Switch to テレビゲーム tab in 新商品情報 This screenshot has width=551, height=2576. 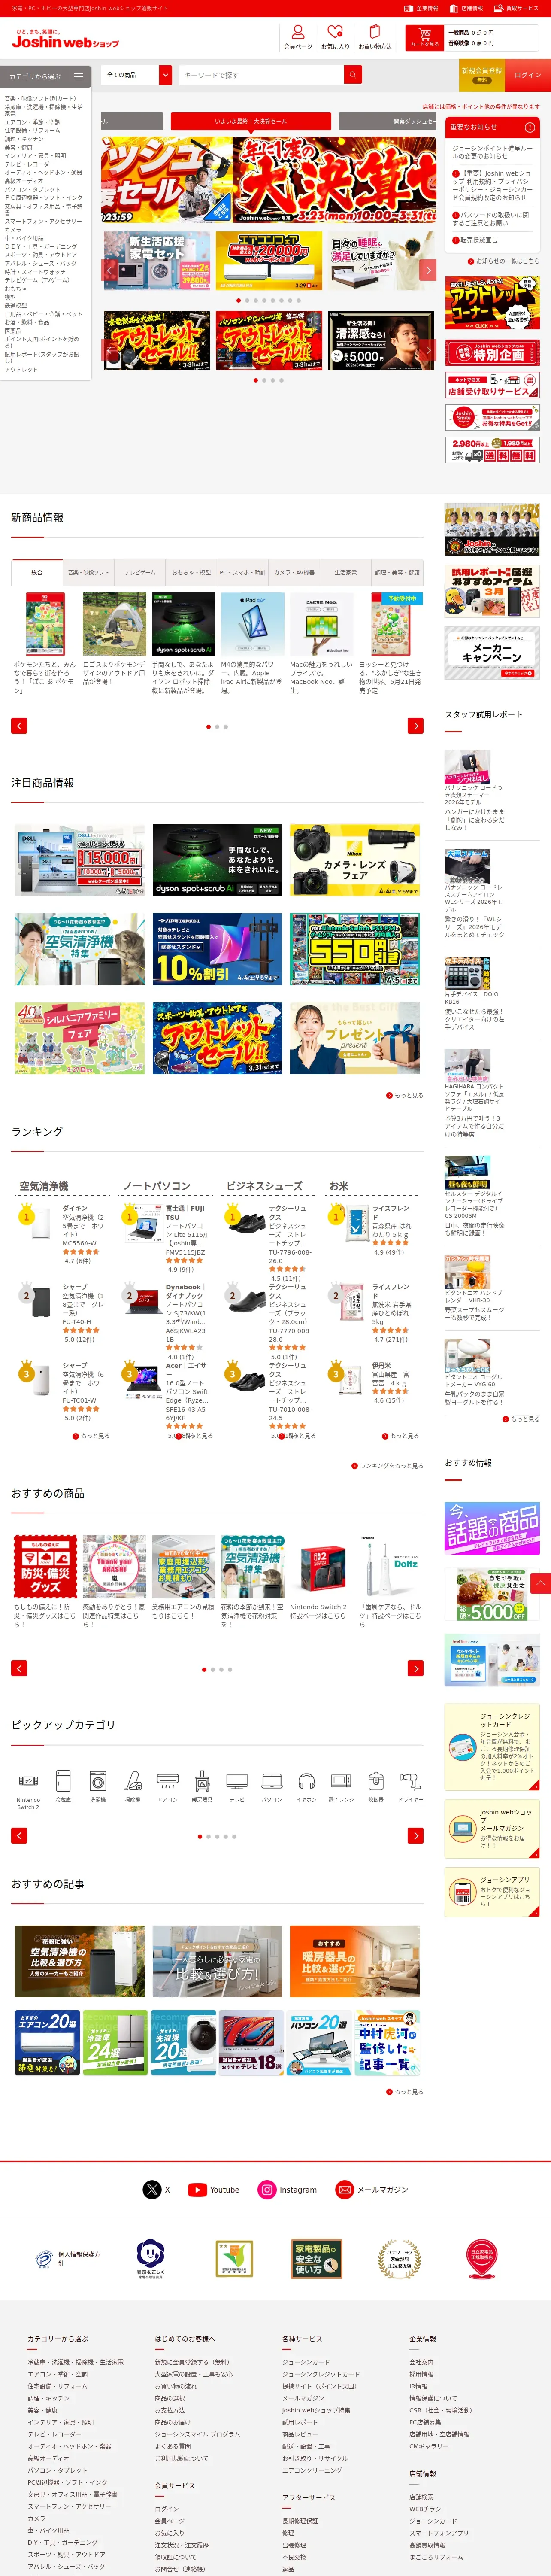(x=140, y=573)
